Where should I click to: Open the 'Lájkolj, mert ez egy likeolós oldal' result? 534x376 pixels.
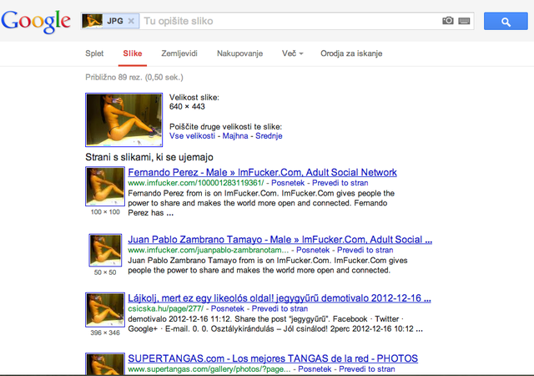pos(280,298)
